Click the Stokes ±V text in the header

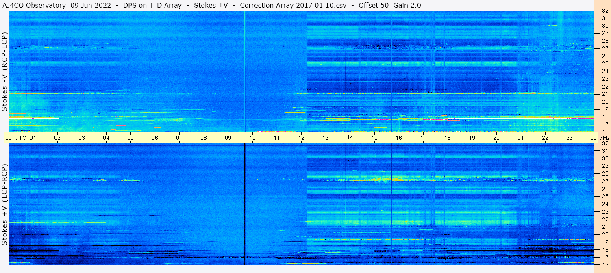(x=211, y=5)
